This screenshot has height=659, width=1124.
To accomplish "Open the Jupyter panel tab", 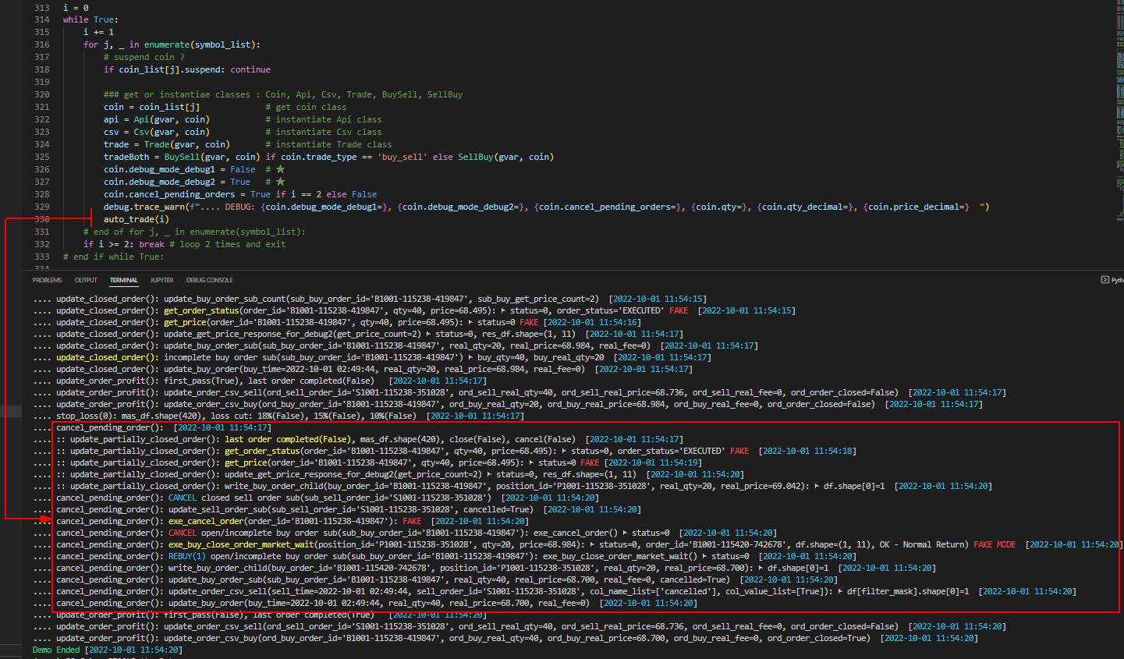I will click(x=161, y=280).
